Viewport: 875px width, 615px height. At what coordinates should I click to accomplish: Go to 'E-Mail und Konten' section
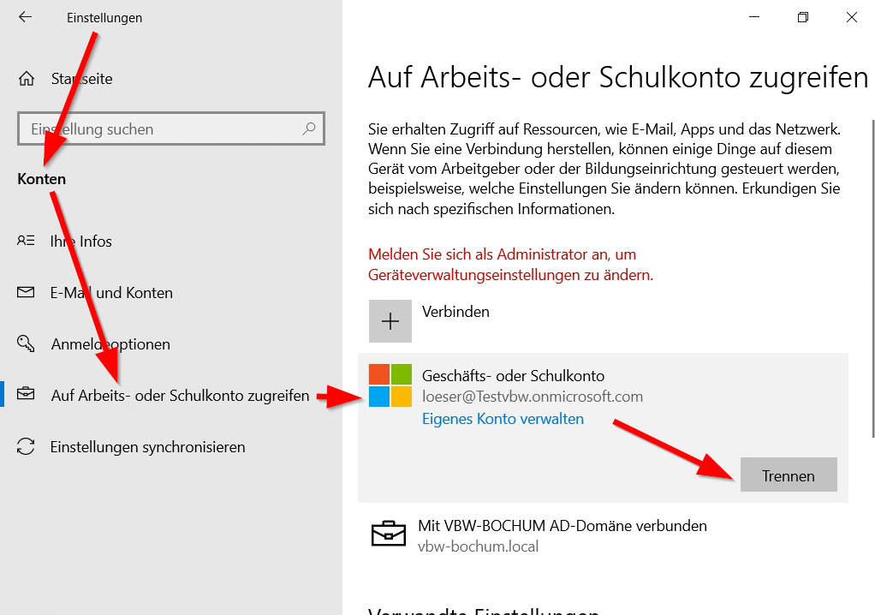click(111, 293)
